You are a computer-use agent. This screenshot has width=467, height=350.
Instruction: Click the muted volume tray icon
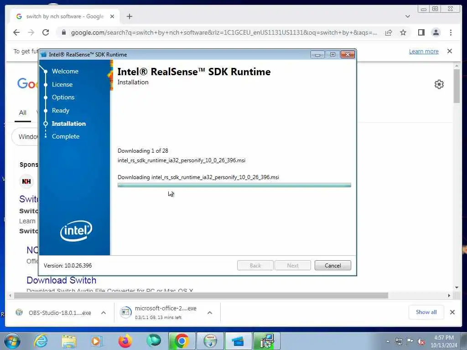421,341
